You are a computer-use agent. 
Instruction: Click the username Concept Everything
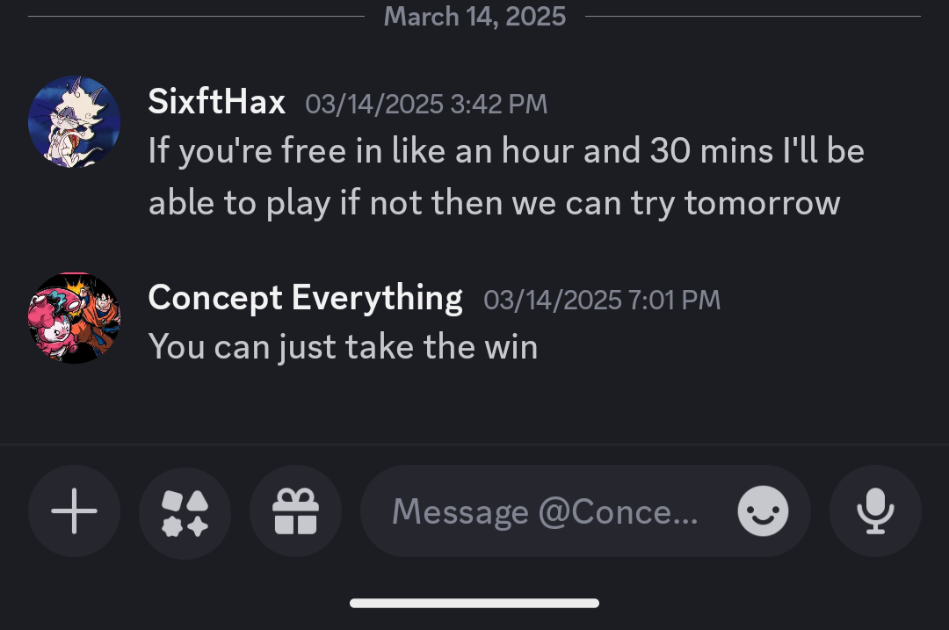tap(306, 297)
